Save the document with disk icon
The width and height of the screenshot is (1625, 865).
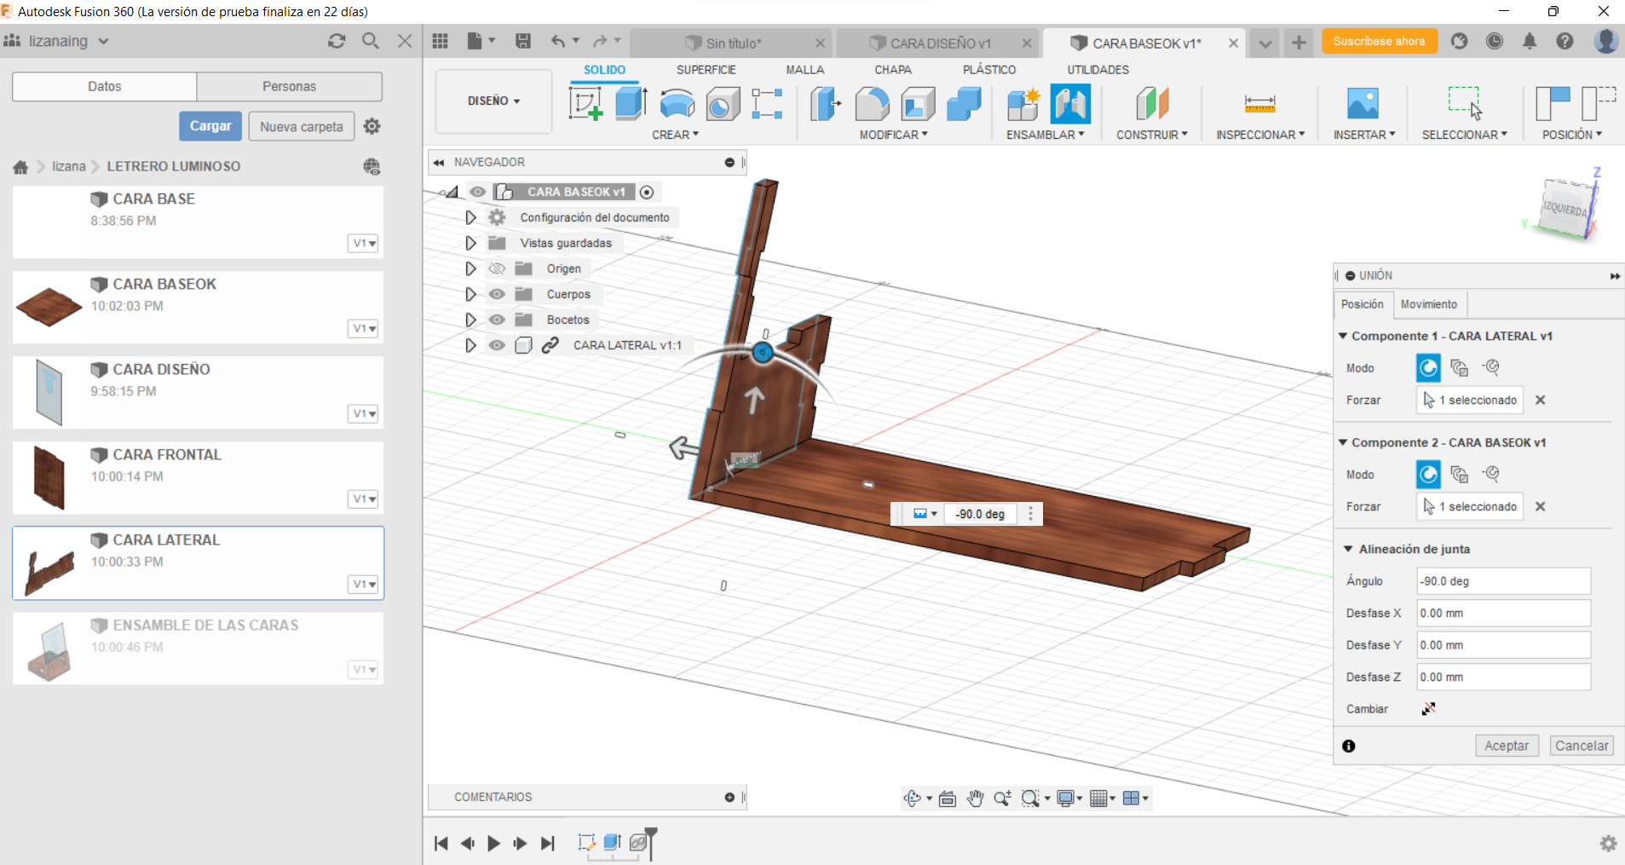tap(523, 41)
